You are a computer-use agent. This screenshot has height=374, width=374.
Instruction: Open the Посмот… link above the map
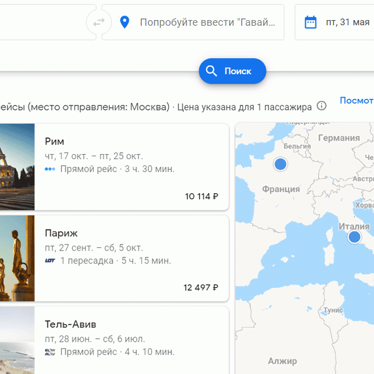(356, 100)
